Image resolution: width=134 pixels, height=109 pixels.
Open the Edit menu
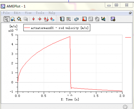click(x=17, y=13)
